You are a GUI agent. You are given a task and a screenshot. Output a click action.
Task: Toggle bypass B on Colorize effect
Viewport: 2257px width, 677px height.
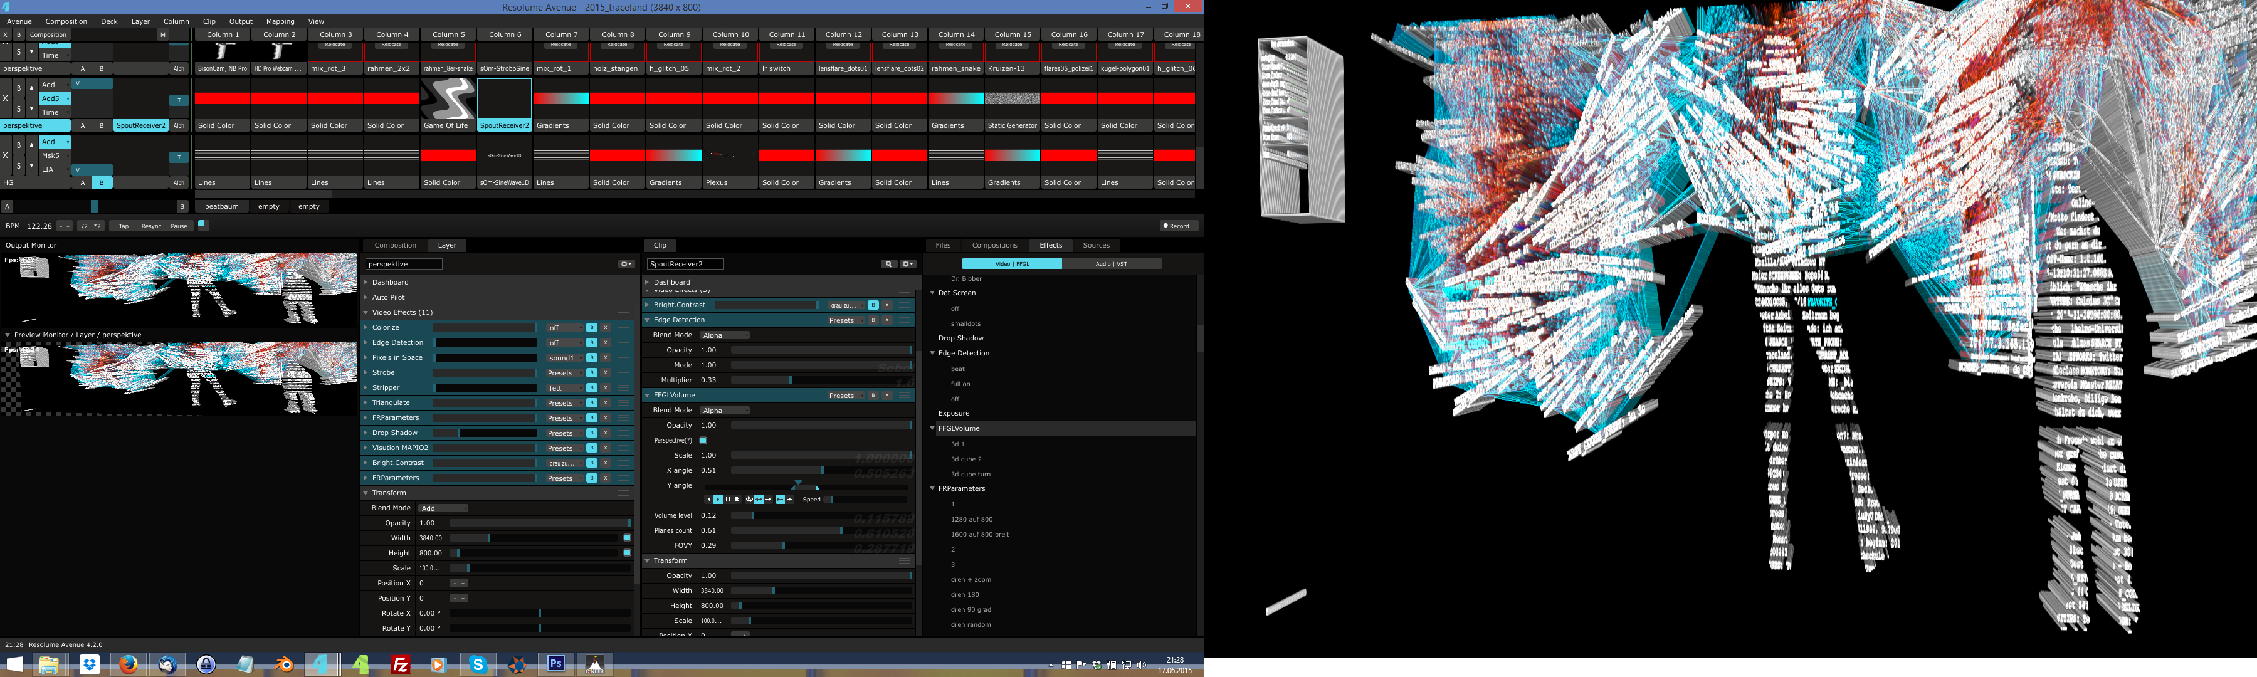point(591,328)
